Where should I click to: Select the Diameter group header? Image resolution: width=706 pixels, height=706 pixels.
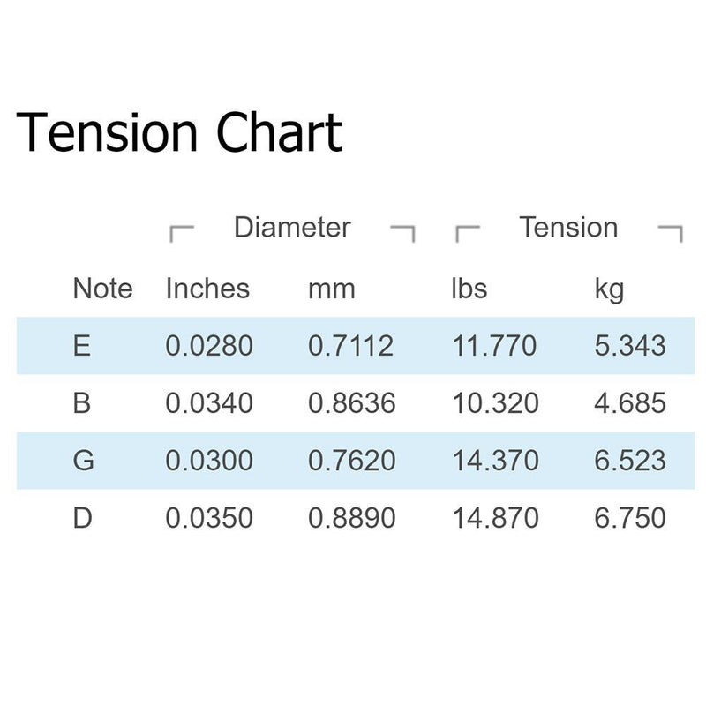click(292, 227)
